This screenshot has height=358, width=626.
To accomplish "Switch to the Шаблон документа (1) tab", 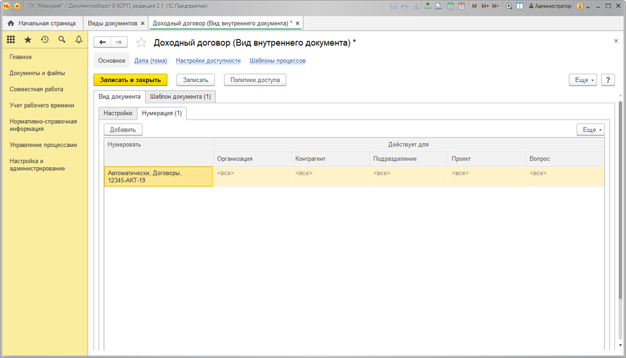I will pyautogui.click(x=180, y=97).
